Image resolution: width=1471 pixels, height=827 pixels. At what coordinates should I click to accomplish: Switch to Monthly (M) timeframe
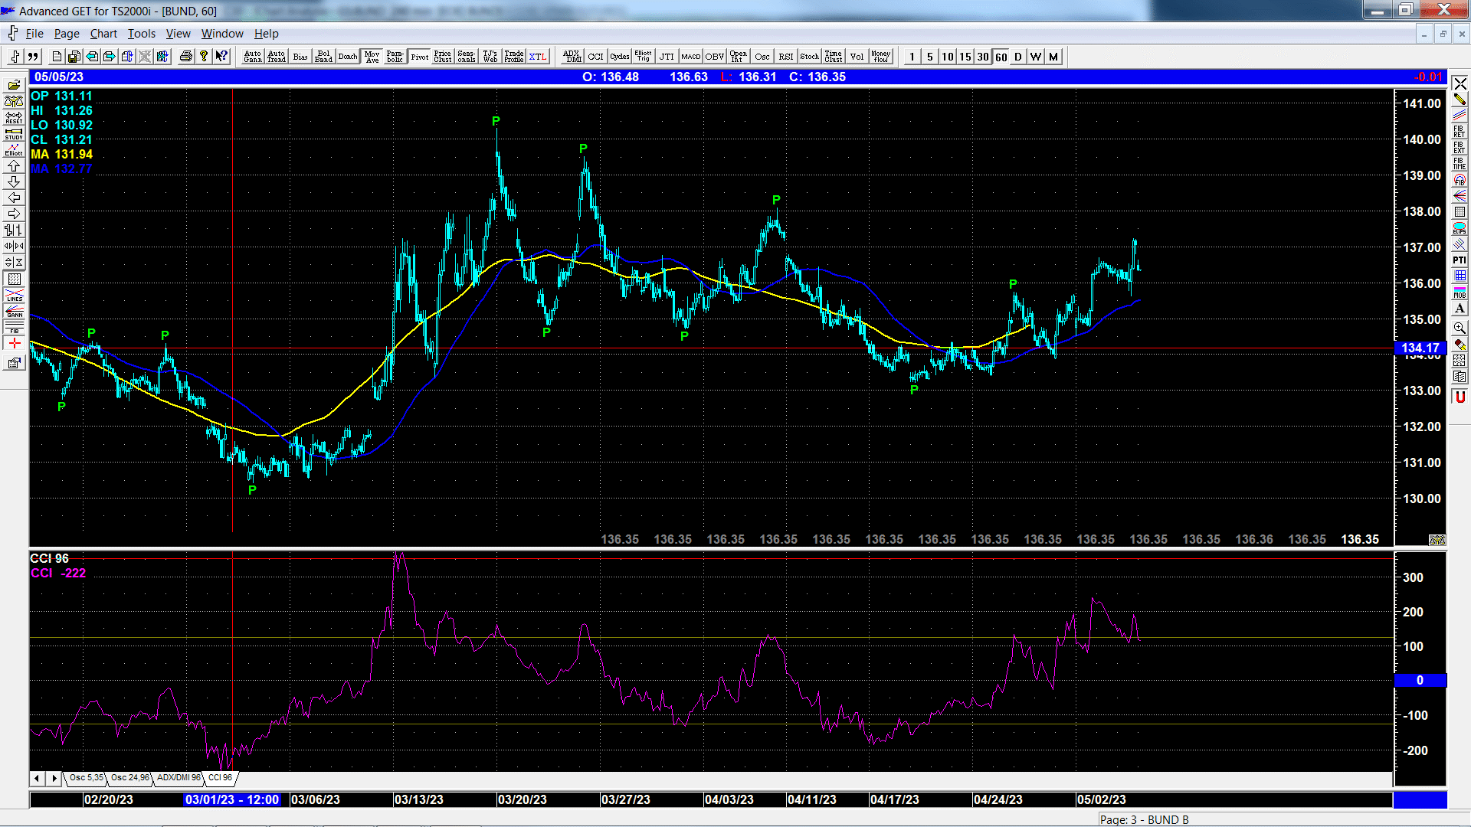point(1053,57)
